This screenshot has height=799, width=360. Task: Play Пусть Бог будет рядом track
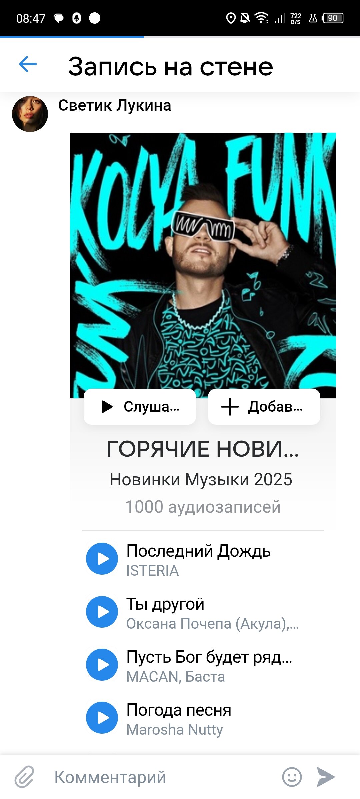(x=102, y=665)
